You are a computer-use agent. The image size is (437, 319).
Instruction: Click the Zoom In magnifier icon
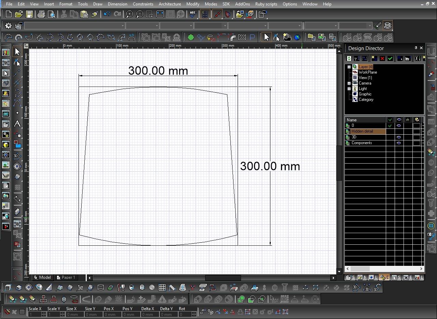pyautogui.click(x=129, y=14)
